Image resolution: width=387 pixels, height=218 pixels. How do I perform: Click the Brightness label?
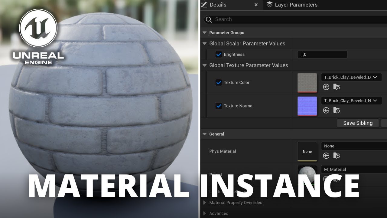[234, 54]
